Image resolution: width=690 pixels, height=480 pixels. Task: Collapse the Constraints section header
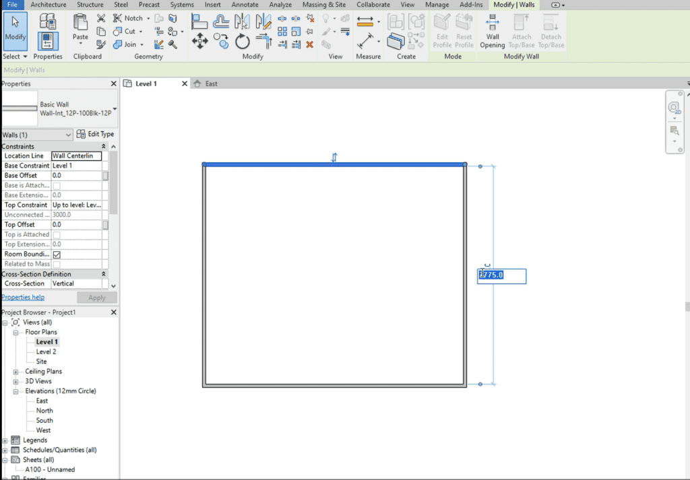click(x=103, y=147)
